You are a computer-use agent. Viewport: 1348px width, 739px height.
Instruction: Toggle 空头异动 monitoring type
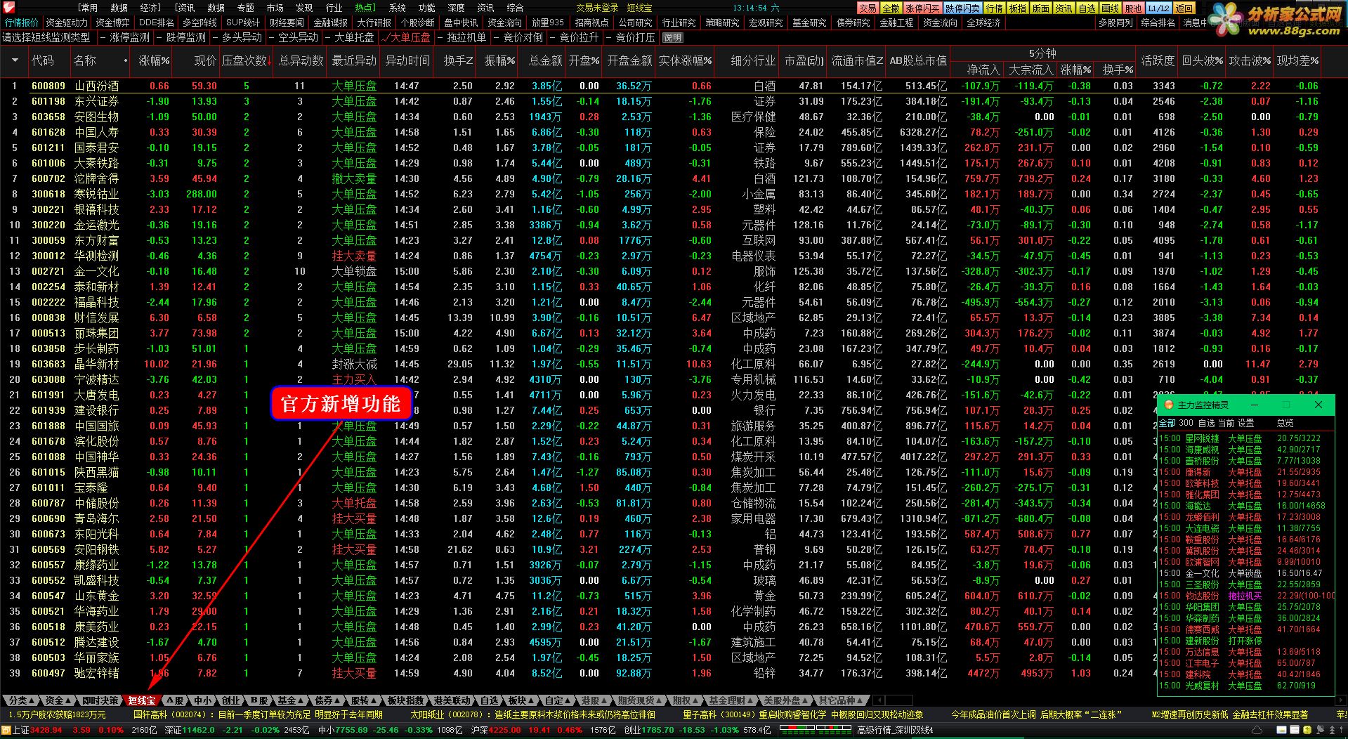pos(293,38)
